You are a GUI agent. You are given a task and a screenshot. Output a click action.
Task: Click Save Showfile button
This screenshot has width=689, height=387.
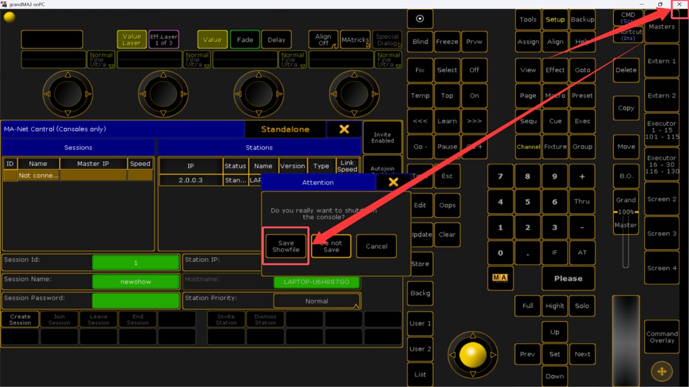point(286,246)
